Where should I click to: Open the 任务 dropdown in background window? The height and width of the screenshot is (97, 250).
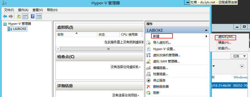pos(239,56)
